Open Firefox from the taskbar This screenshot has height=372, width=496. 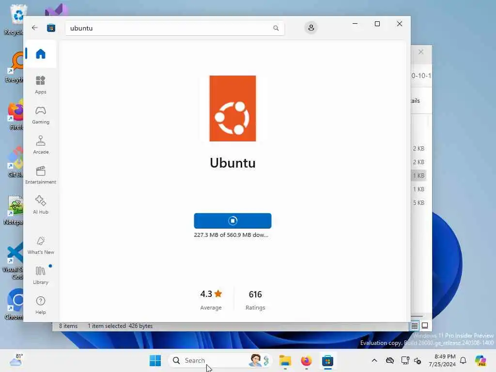coord(306,360)
